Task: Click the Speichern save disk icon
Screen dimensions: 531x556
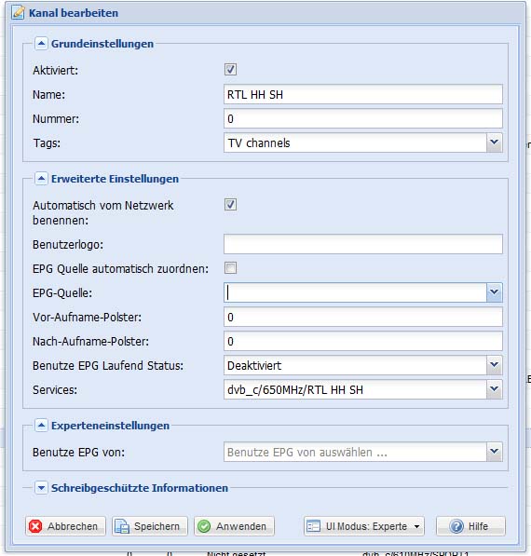Action: (x=122, y=526)
